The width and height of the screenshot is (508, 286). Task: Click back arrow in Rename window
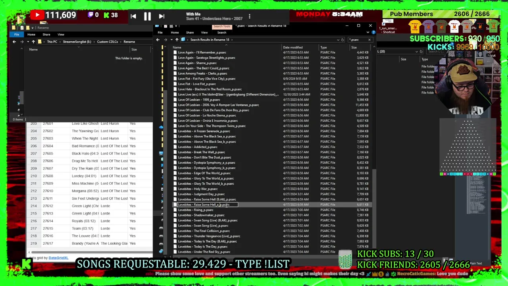(x=14, y=42)
